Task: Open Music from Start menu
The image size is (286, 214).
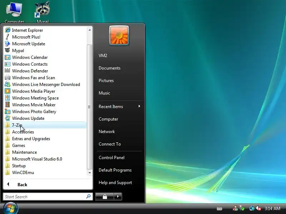Action: click(x=119, y=93)
